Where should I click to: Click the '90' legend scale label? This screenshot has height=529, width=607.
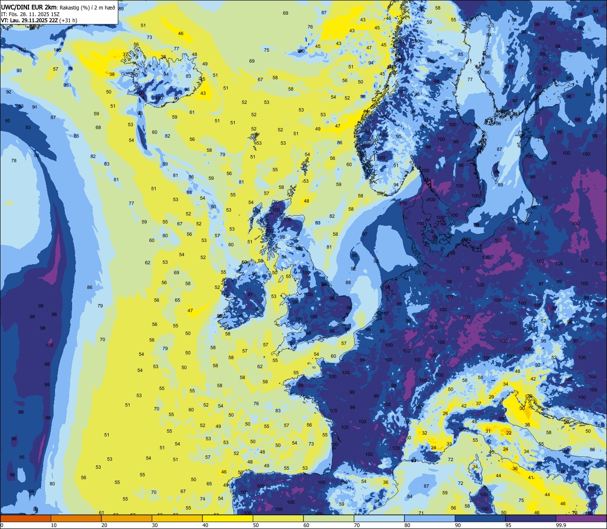pyautogui.click(x=458, y=525)
